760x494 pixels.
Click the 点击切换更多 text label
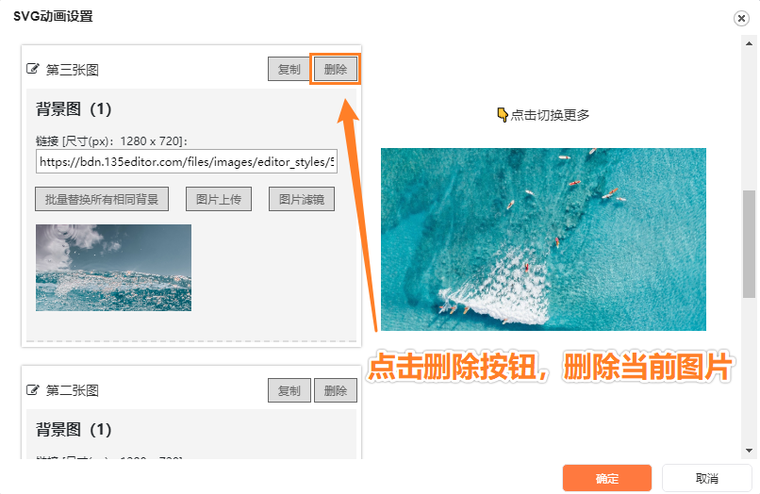(x=550, y=115)
